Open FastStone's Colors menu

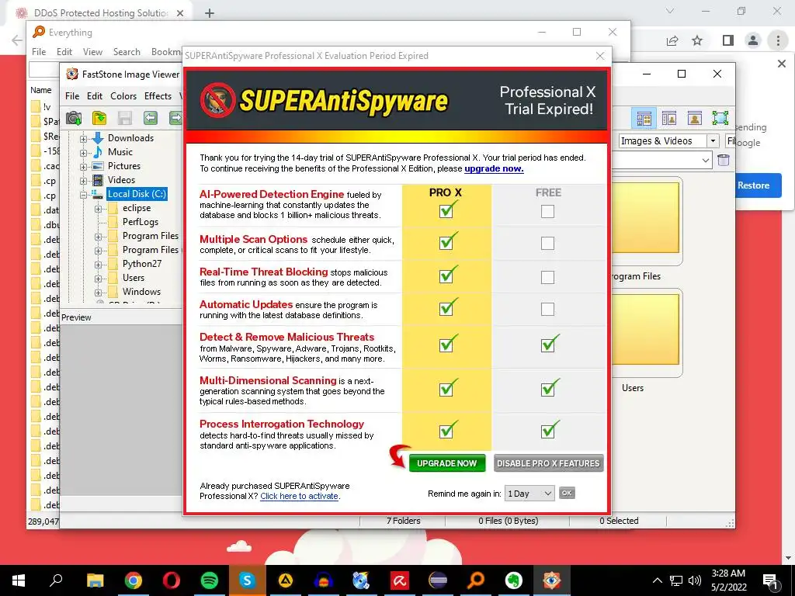coord(123,95)
